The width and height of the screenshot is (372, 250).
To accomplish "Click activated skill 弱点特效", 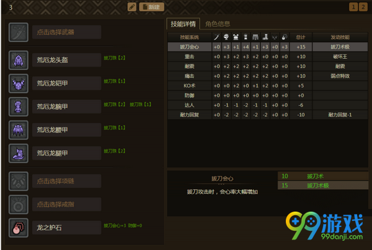I will [340, 76].
